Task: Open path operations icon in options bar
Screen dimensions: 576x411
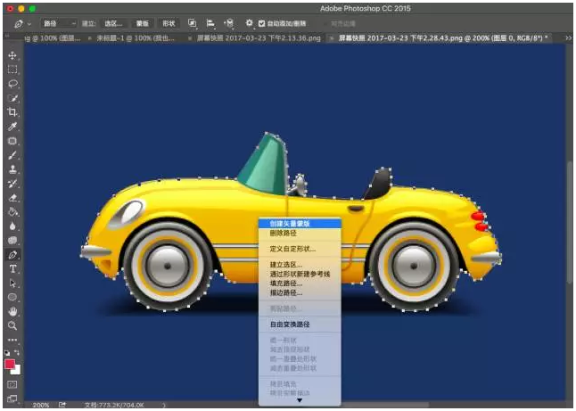Action: (x=192, y=22)
